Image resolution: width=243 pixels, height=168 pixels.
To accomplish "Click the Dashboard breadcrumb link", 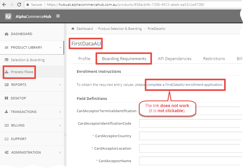I will coord(85,29).
